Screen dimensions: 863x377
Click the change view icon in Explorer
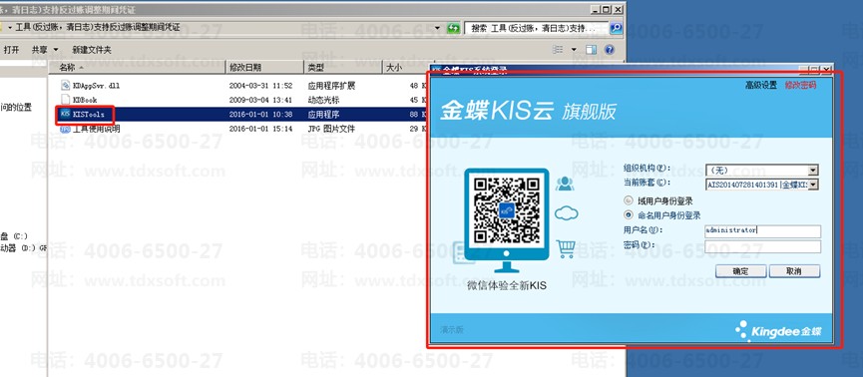558,50
